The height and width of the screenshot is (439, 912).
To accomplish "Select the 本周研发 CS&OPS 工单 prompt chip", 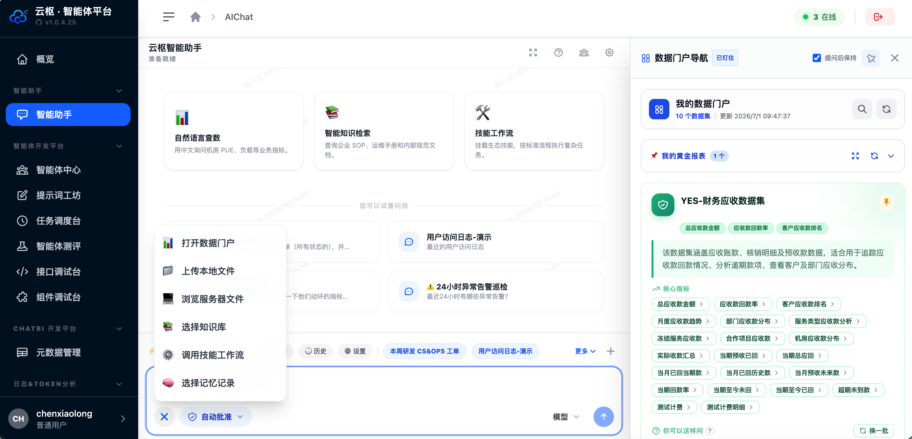I will (424, 351).
